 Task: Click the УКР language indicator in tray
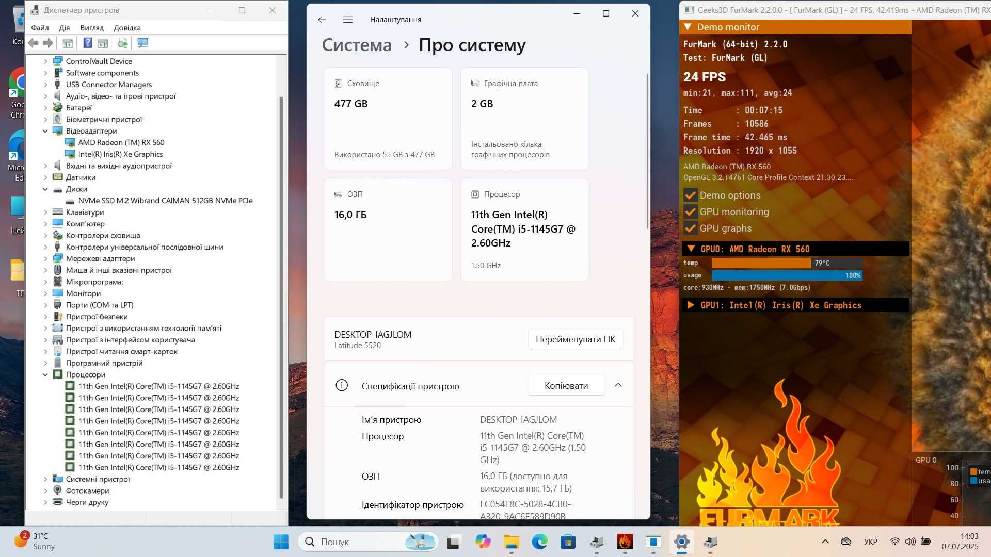click(x=871, y=542)
